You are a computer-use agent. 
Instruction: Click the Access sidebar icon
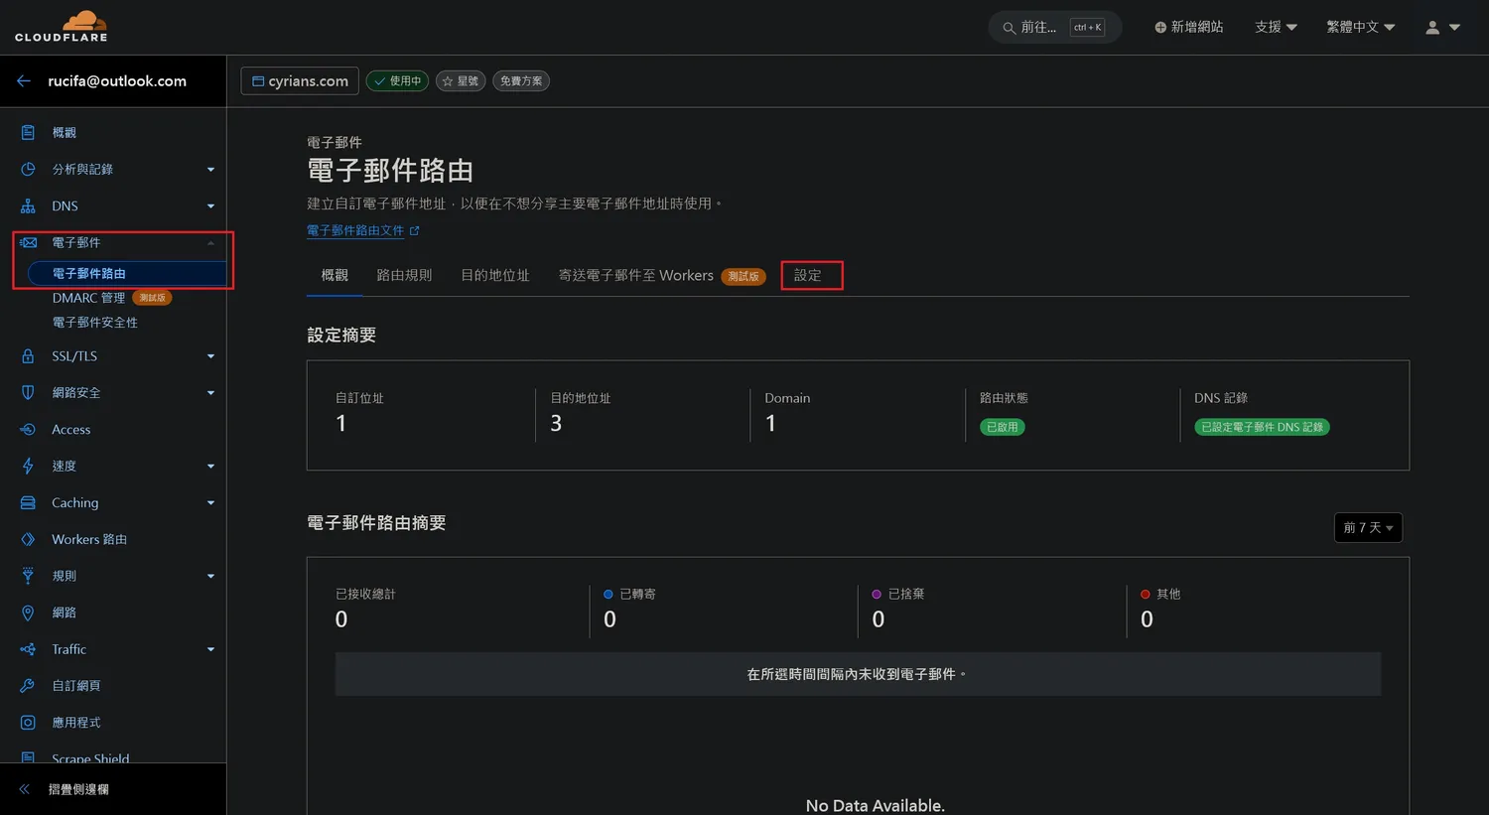point(28,430)
